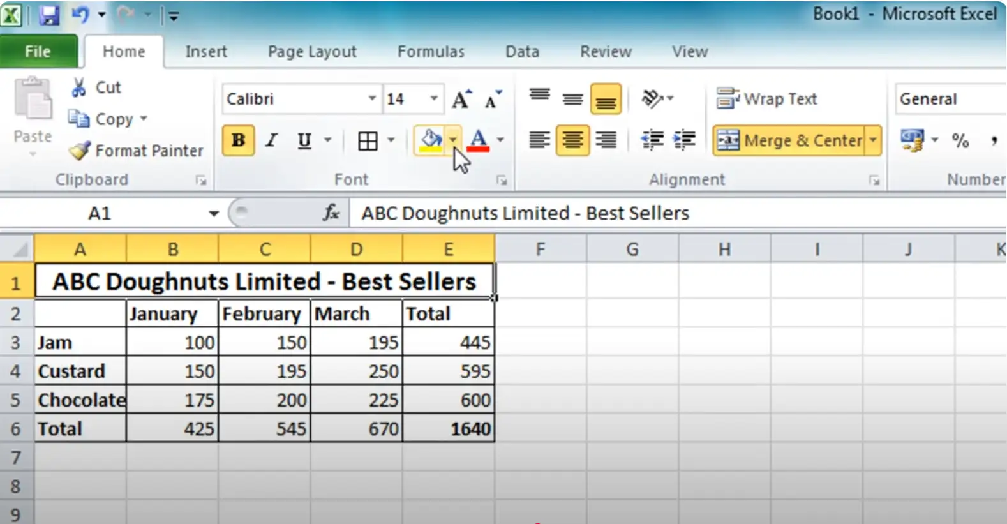Toggle Italic formatting

point(272,140)
